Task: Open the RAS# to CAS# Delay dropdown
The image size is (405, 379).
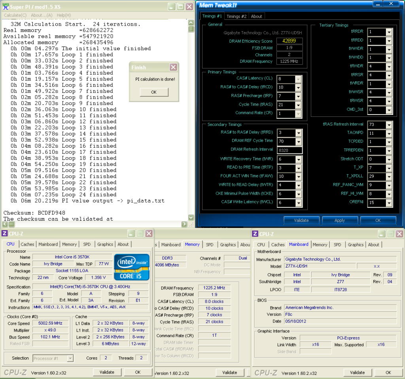Action: (x=298, y=88)
